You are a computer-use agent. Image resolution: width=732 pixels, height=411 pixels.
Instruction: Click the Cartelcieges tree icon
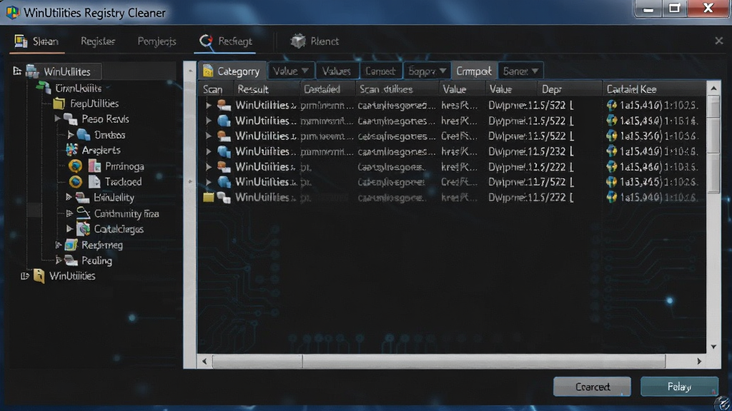83,229
